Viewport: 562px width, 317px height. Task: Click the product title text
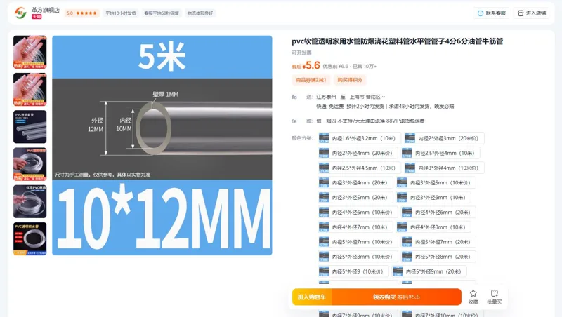click(x=397, y=41)
